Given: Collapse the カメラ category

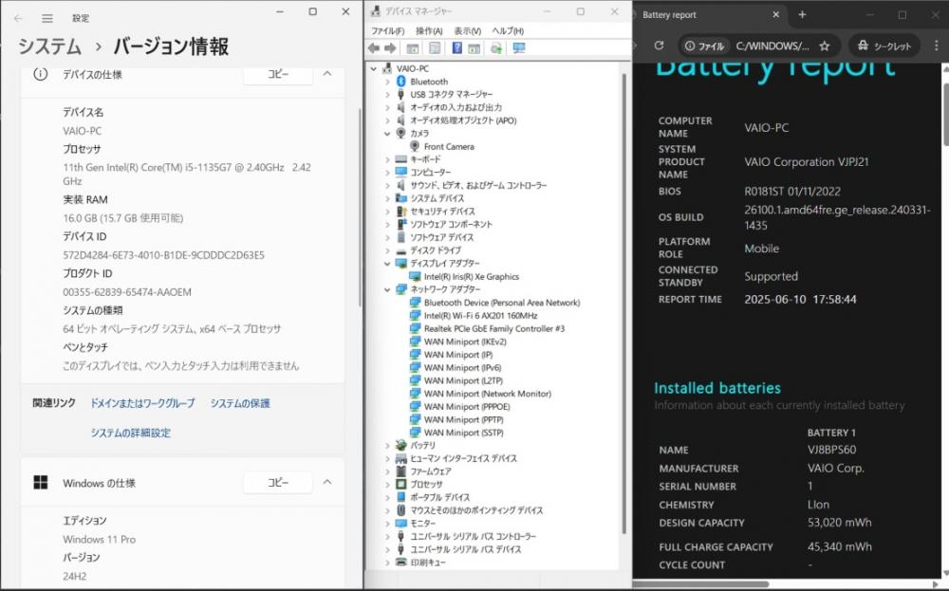Looking at the screenshot, I should [387, 133].
